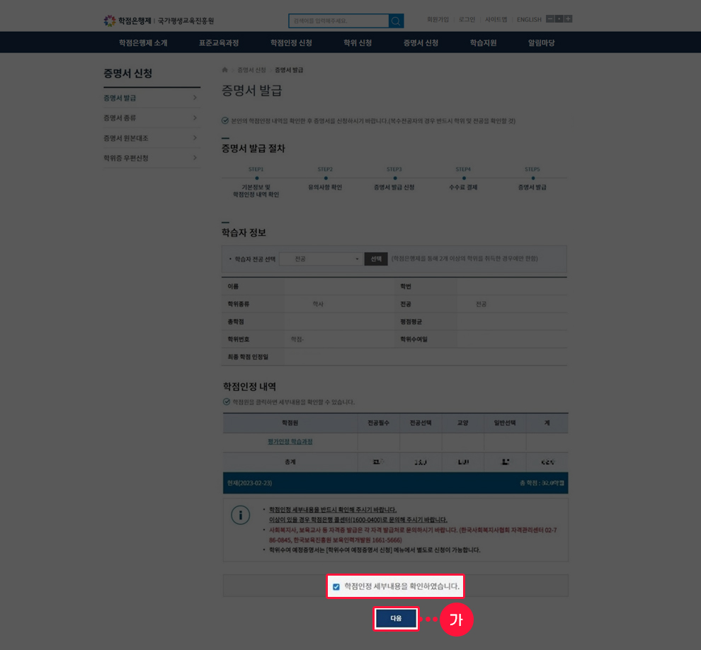Click the increase font size plus icon
The image size is (701, 650).
coord(568,19)
